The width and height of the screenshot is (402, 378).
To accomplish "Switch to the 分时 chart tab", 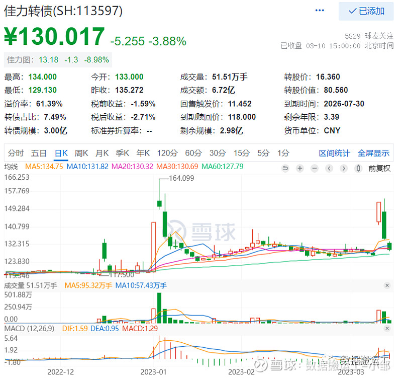I will [16, 154].
